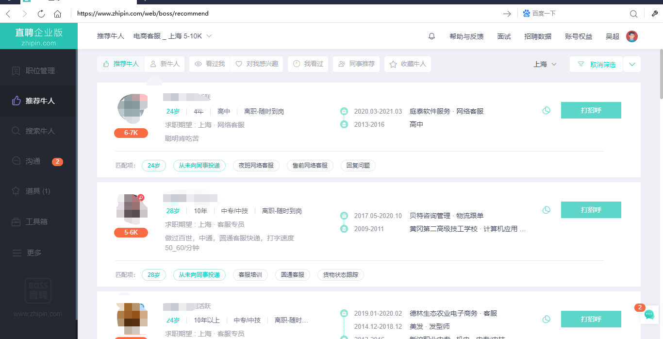Switch to the 新牛人 tab
Screen dimensions: 663x339
point(165,64)
